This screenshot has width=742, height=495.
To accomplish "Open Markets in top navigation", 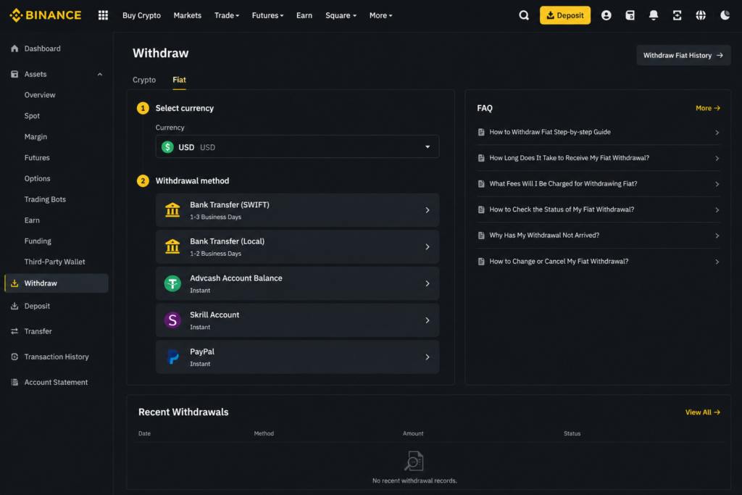I will point(188,15).
